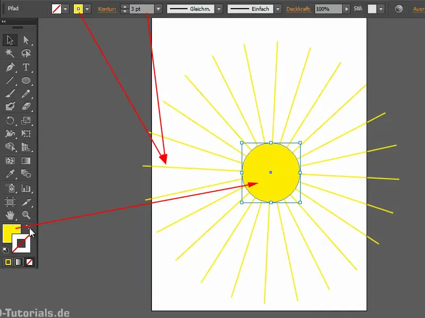The width and height of the screenshot is (425, 318).
Task: Select the Column Graph tool
Action: pyautogui.click(x=26, y=188)
